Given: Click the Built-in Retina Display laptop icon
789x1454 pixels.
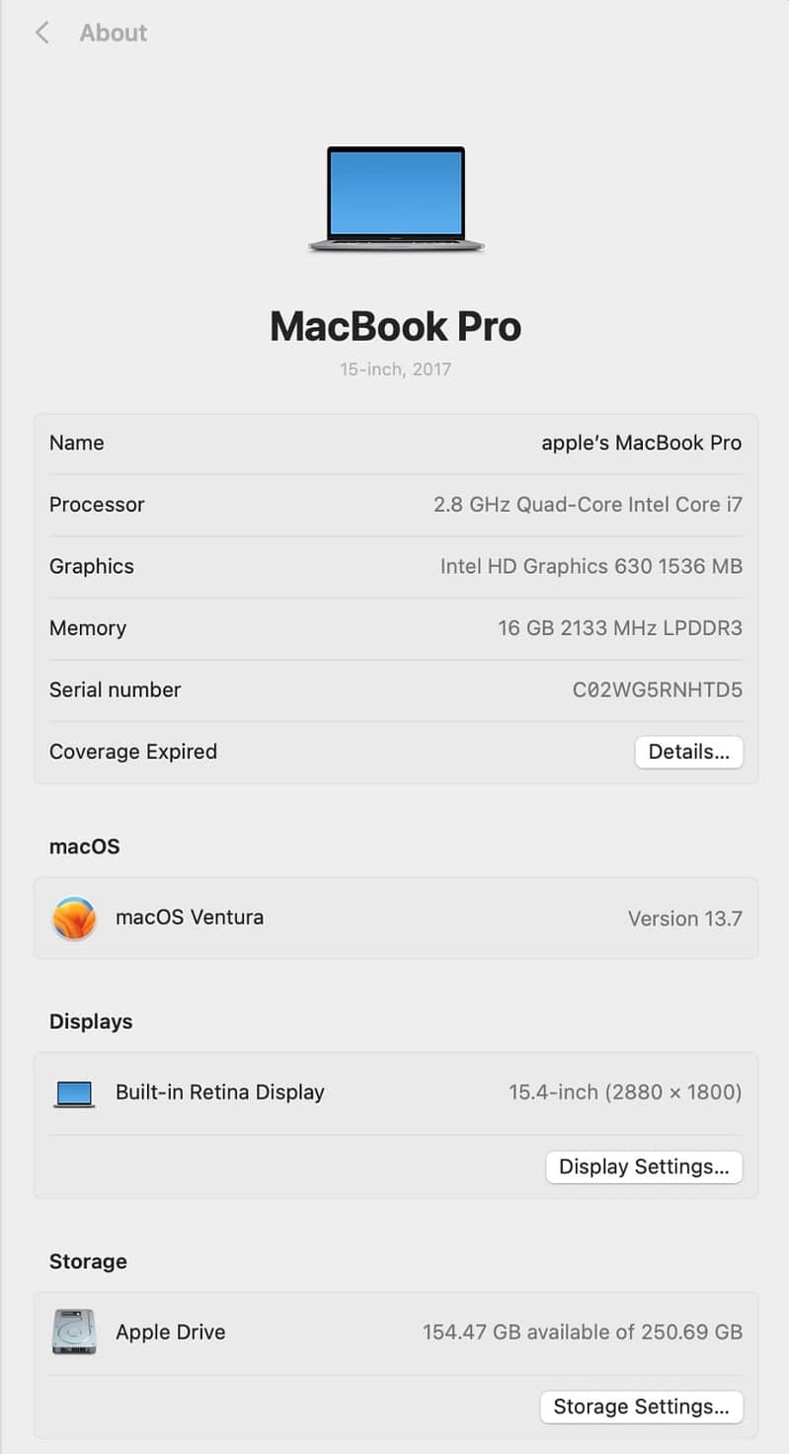Looking at the screenshot, I should click(74, 1093).
